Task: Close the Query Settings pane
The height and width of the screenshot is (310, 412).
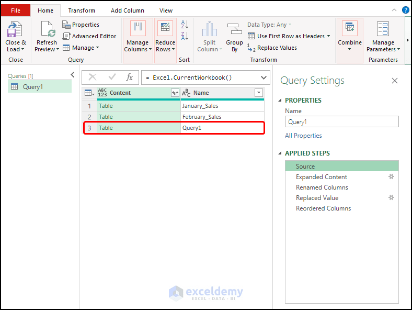Action: 395,81
